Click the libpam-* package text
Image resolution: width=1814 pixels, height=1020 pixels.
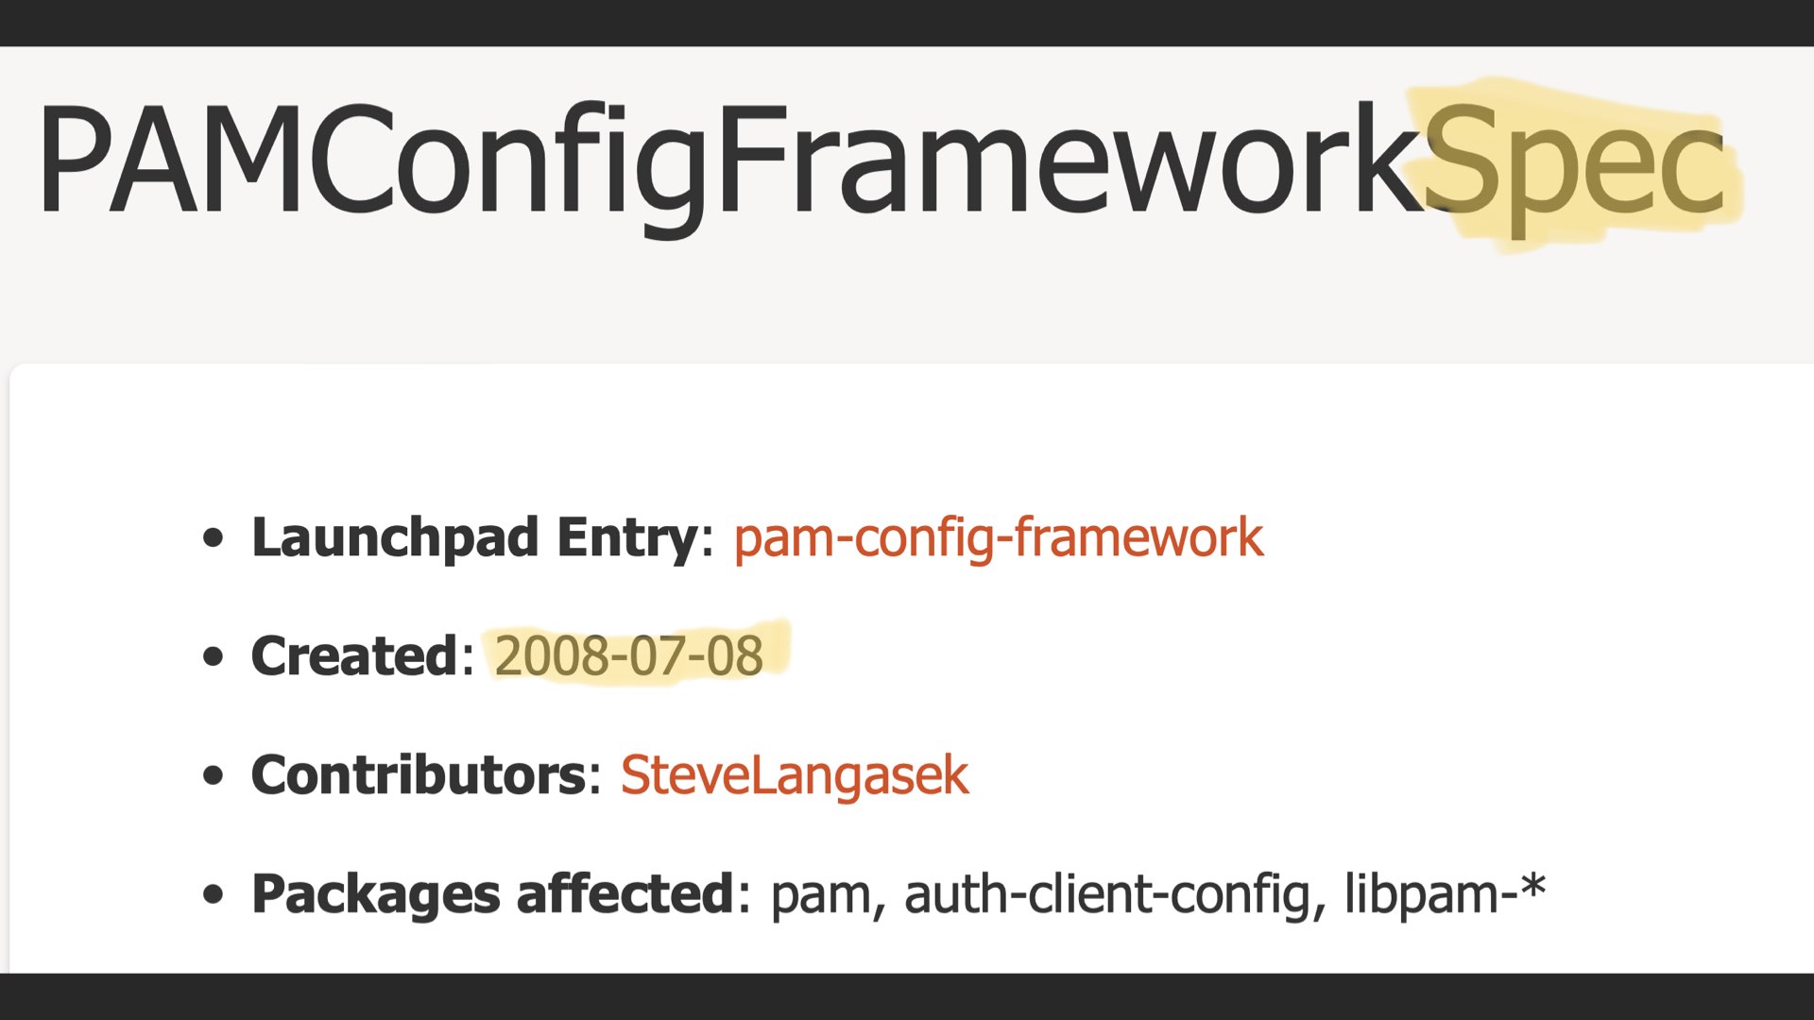(x=1446, y=892)
